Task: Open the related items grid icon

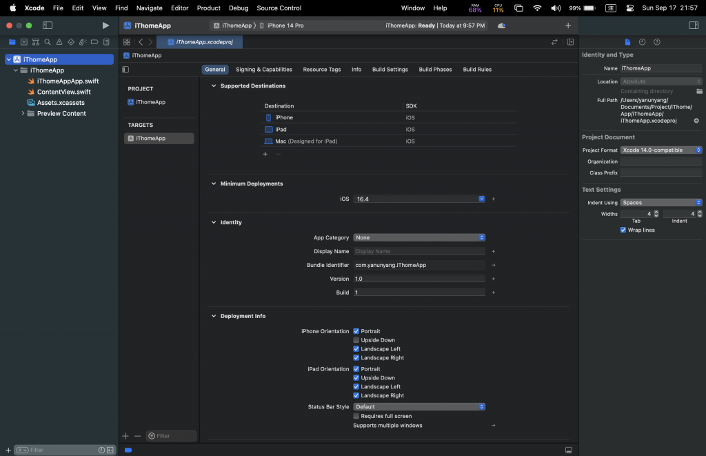Action: [127, 42]
